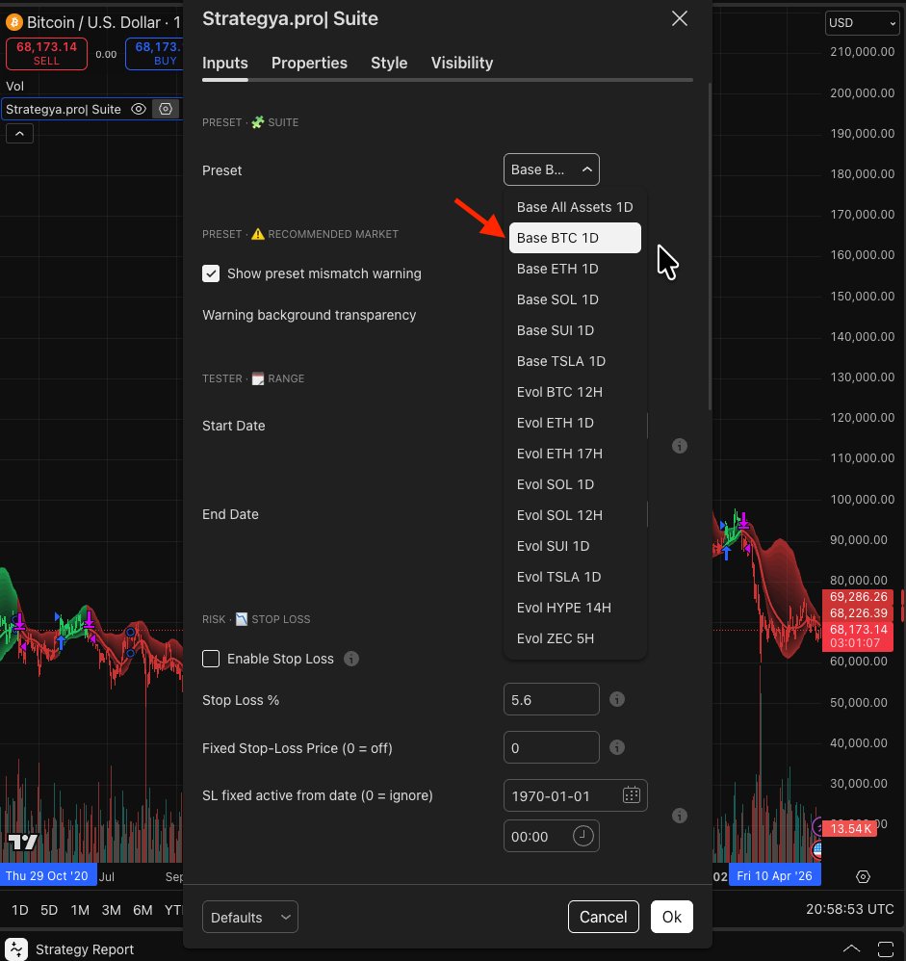Click the red SELL 68,173.14 button
Image resolution: width=906 pixels, height=961 pixels.
(46, 53)
